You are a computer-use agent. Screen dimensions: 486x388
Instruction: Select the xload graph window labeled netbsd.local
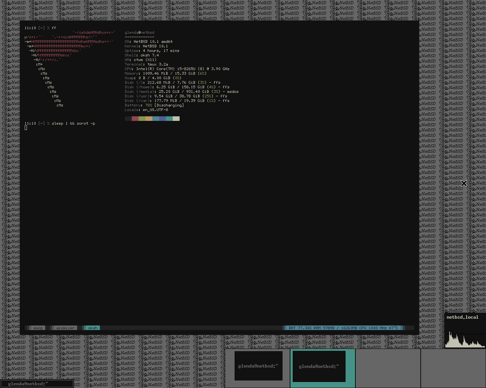tap(465, 330)
